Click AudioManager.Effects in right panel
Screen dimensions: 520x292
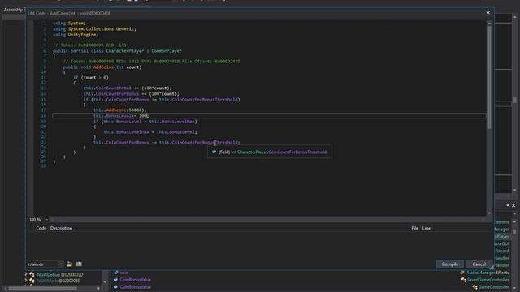coord(487,273)
